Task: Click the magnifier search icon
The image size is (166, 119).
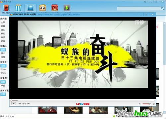Action: pyautogui.click(x=162, y=8)
